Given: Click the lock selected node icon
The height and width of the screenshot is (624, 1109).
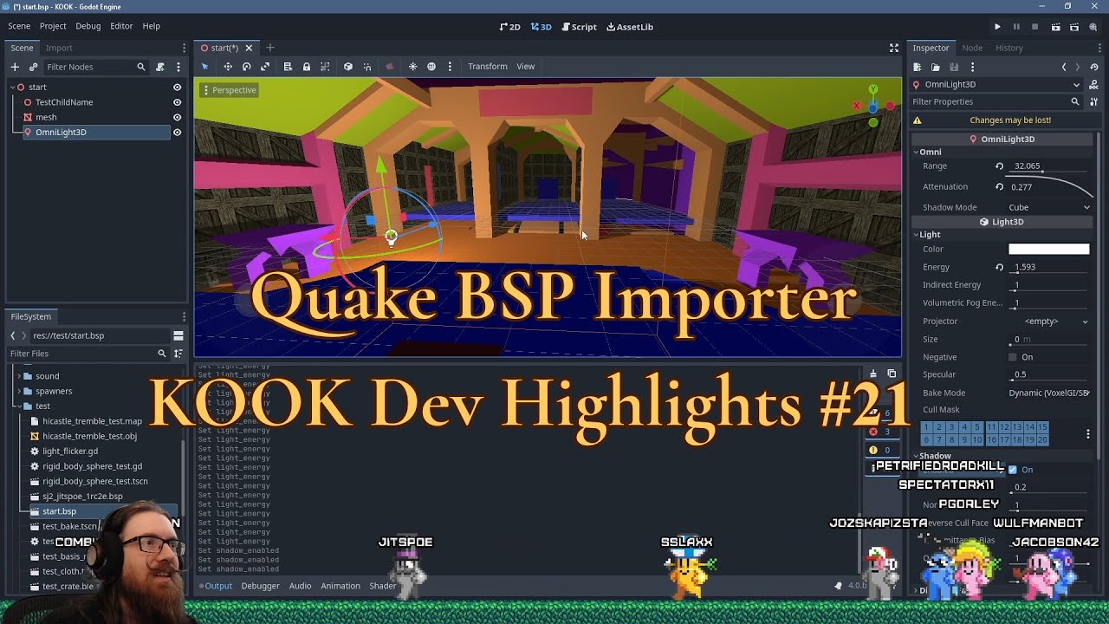Looking at the screenshot, I should 307,67.
